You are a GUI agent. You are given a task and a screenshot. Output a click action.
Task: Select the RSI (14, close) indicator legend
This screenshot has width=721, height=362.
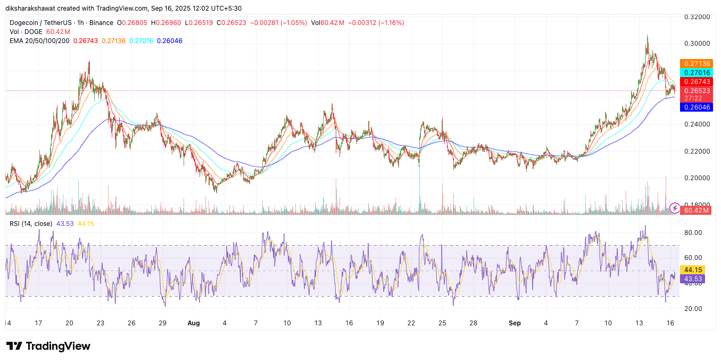[x=31, y=224]
